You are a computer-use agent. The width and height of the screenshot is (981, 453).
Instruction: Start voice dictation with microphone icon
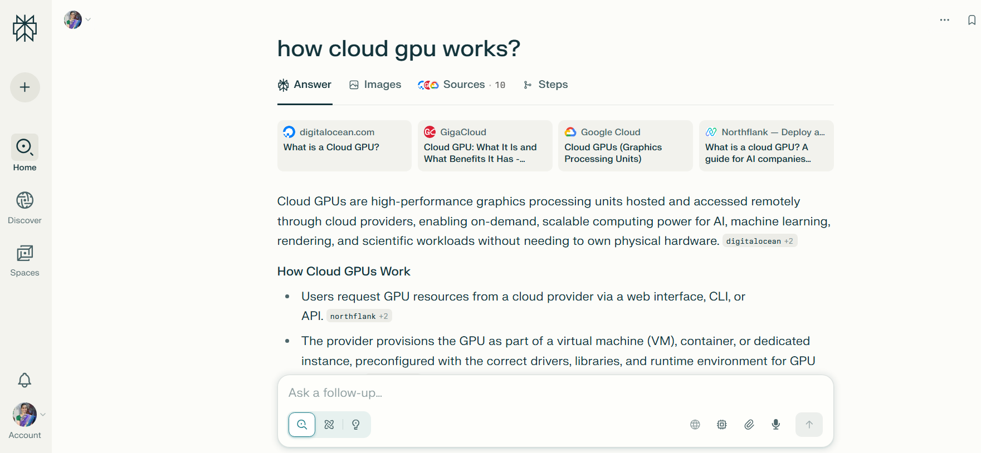pyautogui.click(x=775, y=425)
